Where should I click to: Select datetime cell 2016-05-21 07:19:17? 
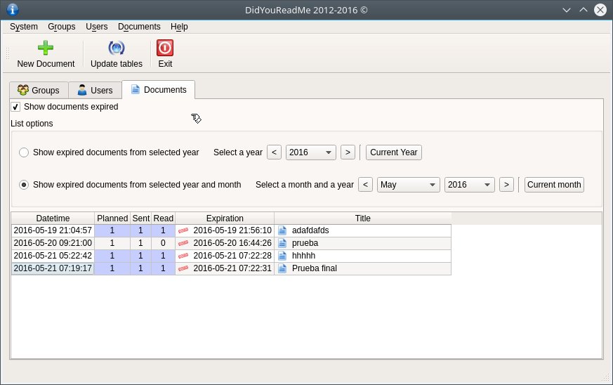(x=53, y=268)
